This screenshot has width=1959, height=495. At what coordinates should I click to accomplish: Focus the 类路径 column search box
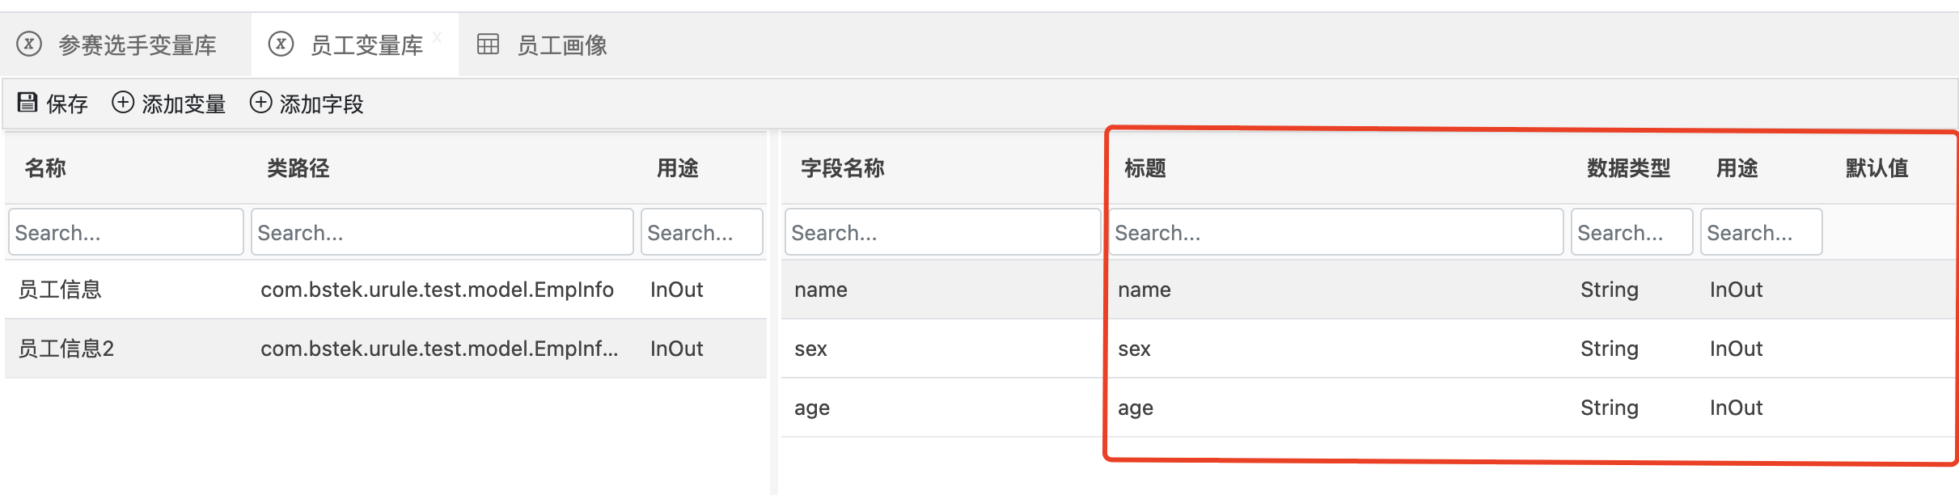(x=442, y=232)
